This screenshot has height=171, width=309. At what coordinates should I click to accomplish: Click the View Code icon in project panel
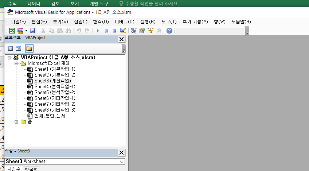point(10,48)
